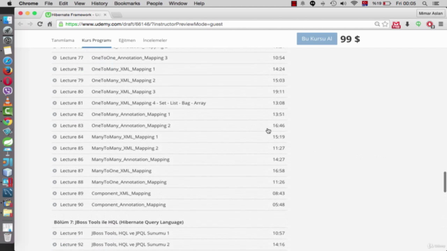Image resolution: width=447 pixels, height=251 pixels.
Task: Click the Lecture 85 play circle icon
Action: [54, 148]
